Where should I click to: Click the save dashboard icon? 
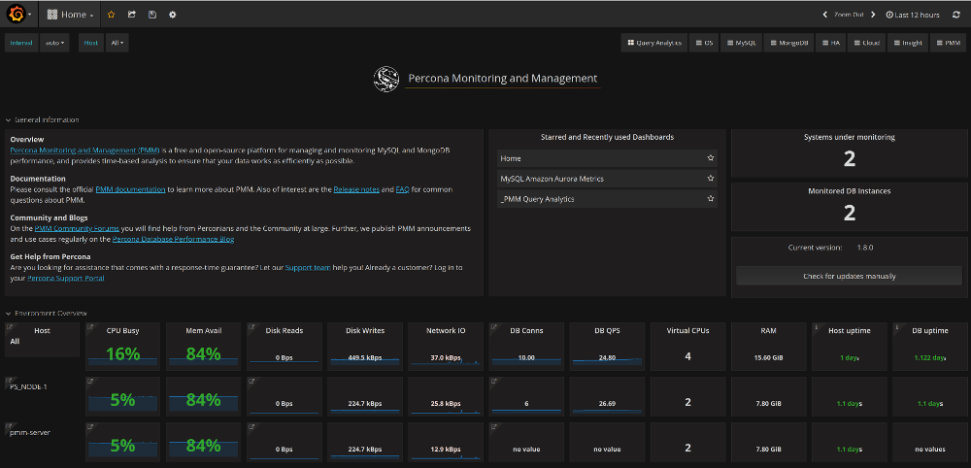tap(151, 15)
